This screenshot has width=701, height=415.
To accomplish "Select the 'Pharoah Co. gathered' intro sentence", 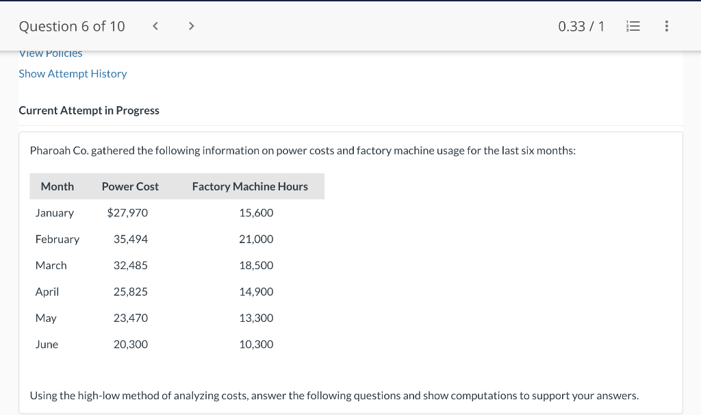I will tap(303, 151).
